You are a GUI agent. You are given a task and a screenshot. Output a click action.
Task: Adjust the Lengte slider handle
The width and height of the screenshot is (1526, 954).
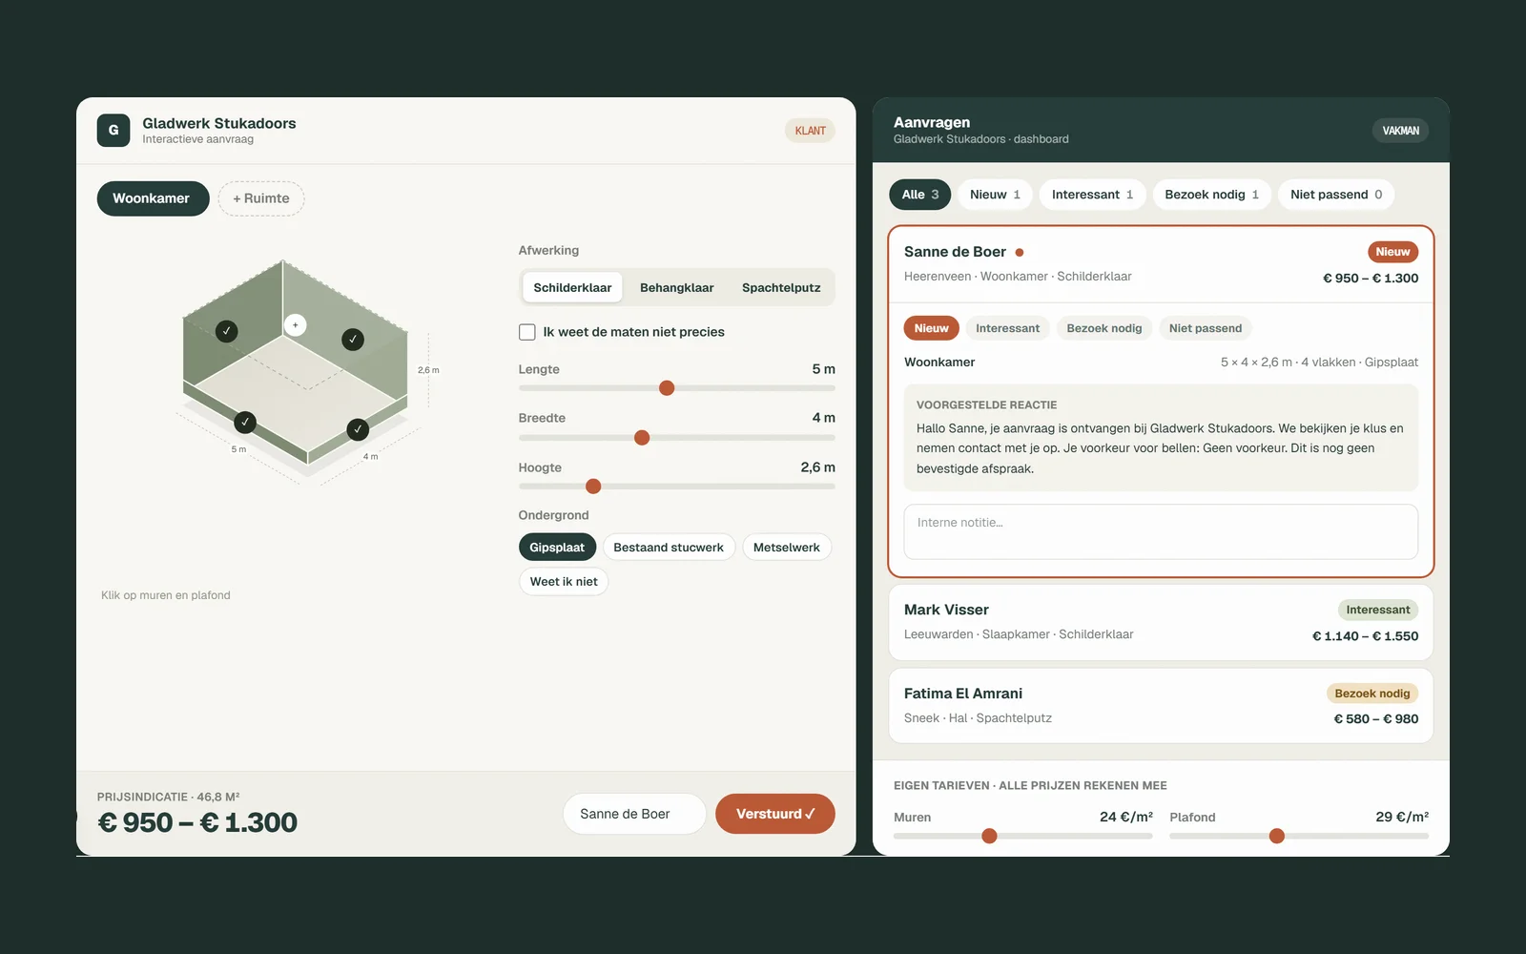667,388
